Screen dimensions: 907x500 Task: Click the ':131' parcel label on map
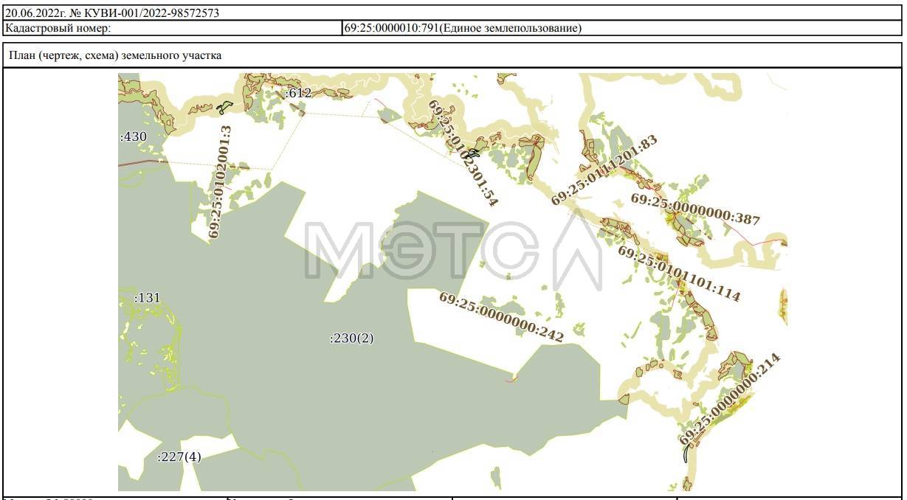(x=148, y=298)
